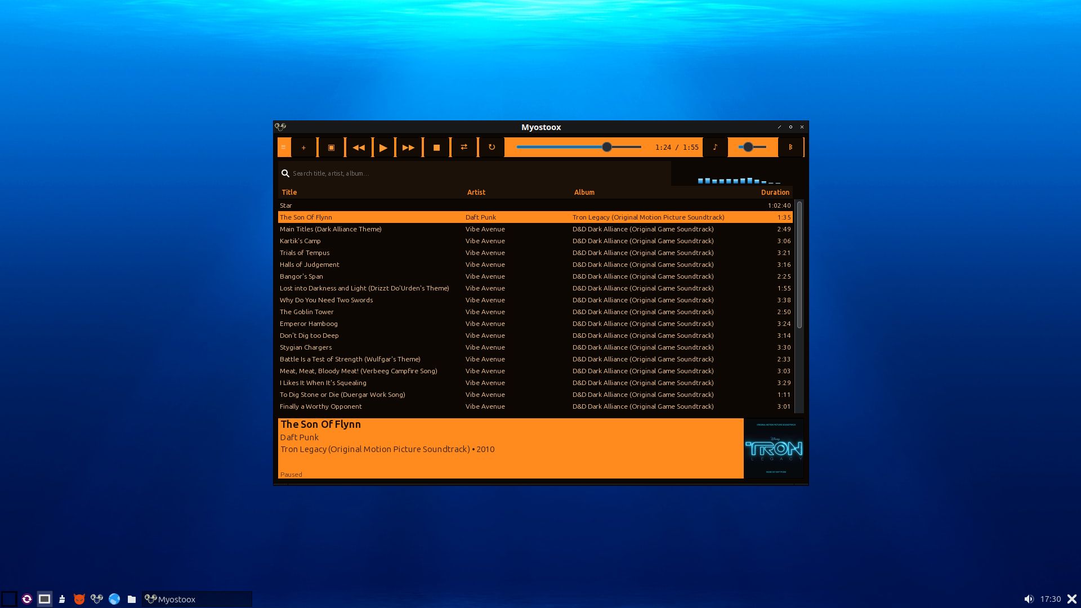Open the hamburger menu in the player toolbar
1081x608 pixels.
tap(284, 147)
